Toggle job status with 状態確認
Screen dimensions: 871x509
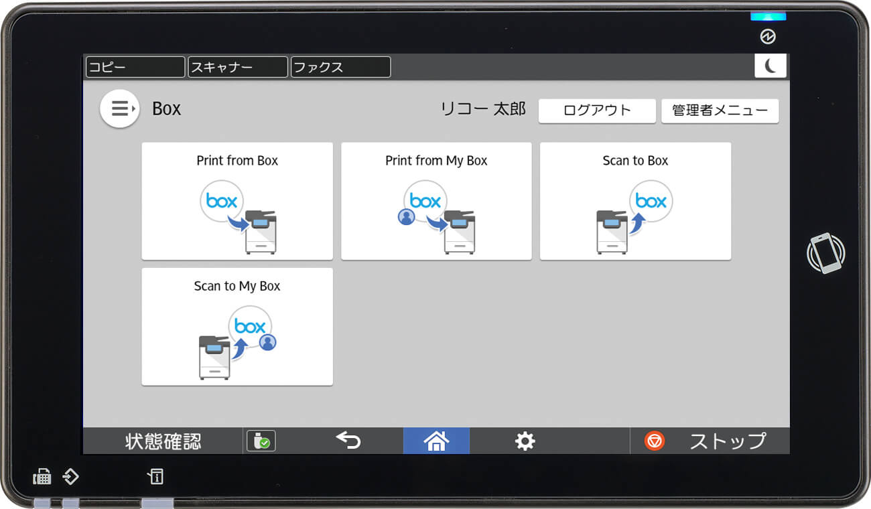[161, 441]
